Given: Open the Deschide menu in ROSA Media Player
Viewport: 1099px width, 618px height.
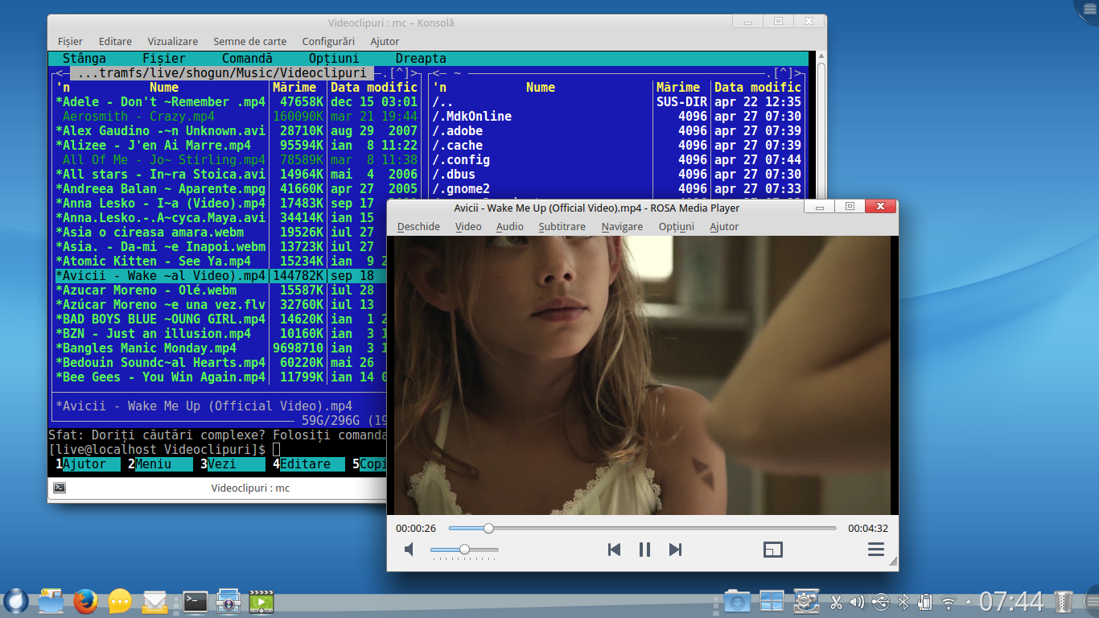Looking at the screenshot, I should coord(418,227).
